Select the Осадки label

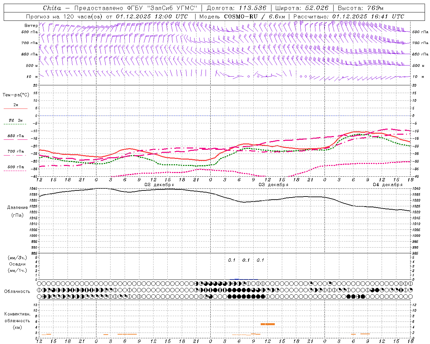coord(17,264)
